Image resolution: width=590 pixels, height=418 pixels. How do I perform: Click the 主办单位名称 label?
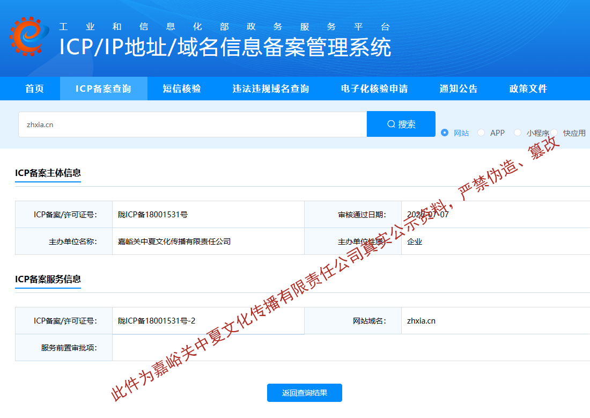pyautogui.click(x=72, y=242)
